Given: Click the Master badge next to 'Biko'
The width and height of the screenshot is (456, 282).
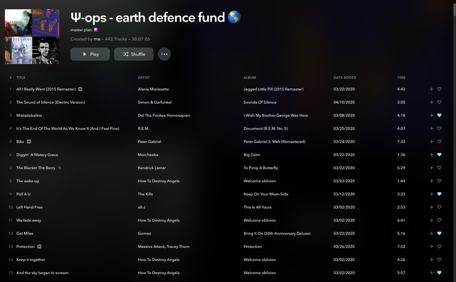Looking at the screenshot, I should pyautogui.click(x=29, y=142).
